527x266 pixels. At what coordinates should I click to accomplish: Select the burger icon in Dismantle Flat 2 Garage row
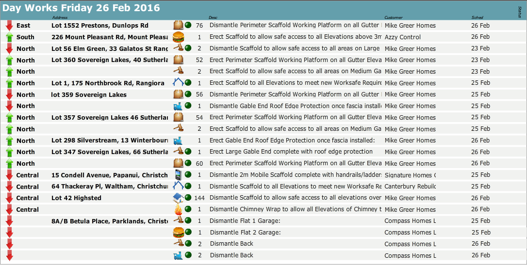coord(179,232)
